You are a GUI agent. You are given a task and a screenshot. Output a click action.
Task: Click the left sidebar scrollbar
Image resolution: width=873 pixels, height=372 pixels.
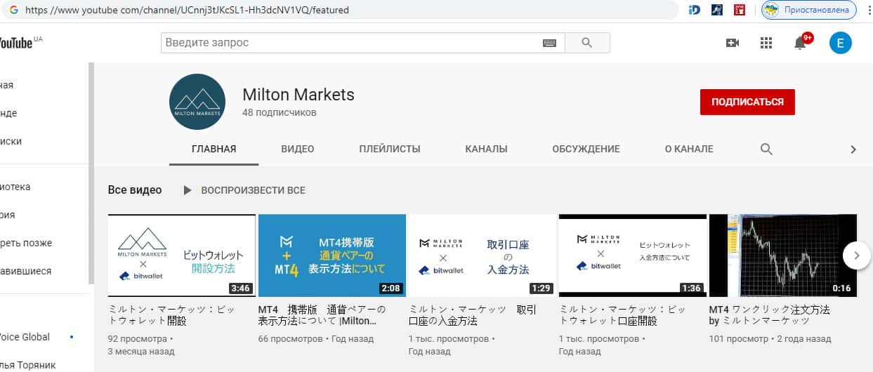[x=91, y=173]
